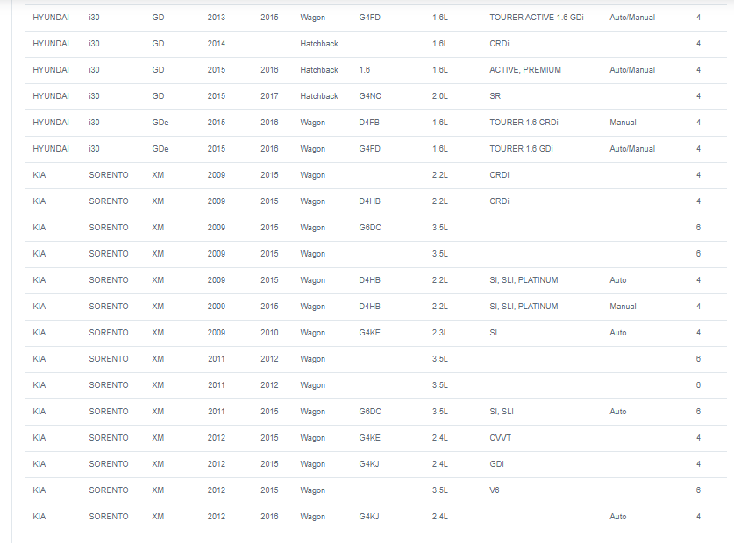The image size is (734, 543).
Task: Click the 2.3L engine size cell
Action: coord(440,332)
